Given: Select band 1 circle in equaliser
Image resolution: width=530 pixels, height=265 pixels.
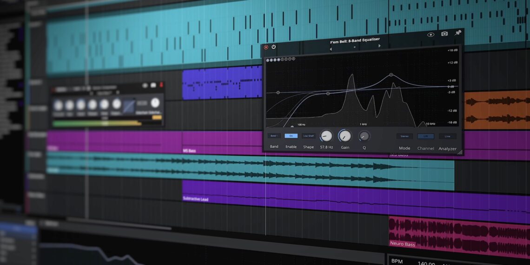Looking at the screenshot, I should [x=268, y=60].
